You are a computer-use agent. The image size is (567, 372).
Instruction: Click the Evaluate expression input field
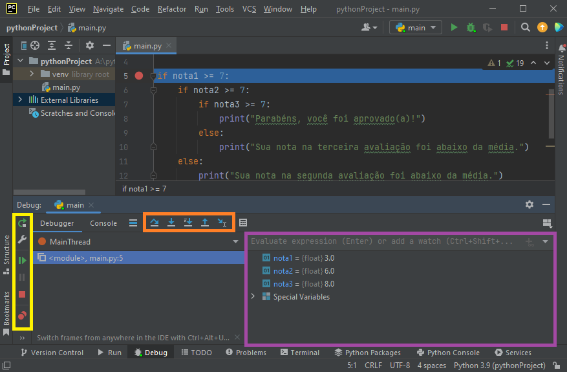[381, 241]
